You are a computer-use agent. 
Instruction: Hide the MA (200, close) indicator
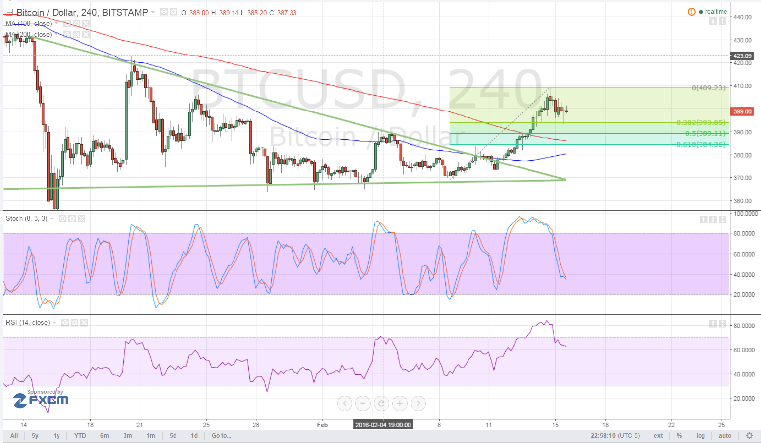[67, 34]
